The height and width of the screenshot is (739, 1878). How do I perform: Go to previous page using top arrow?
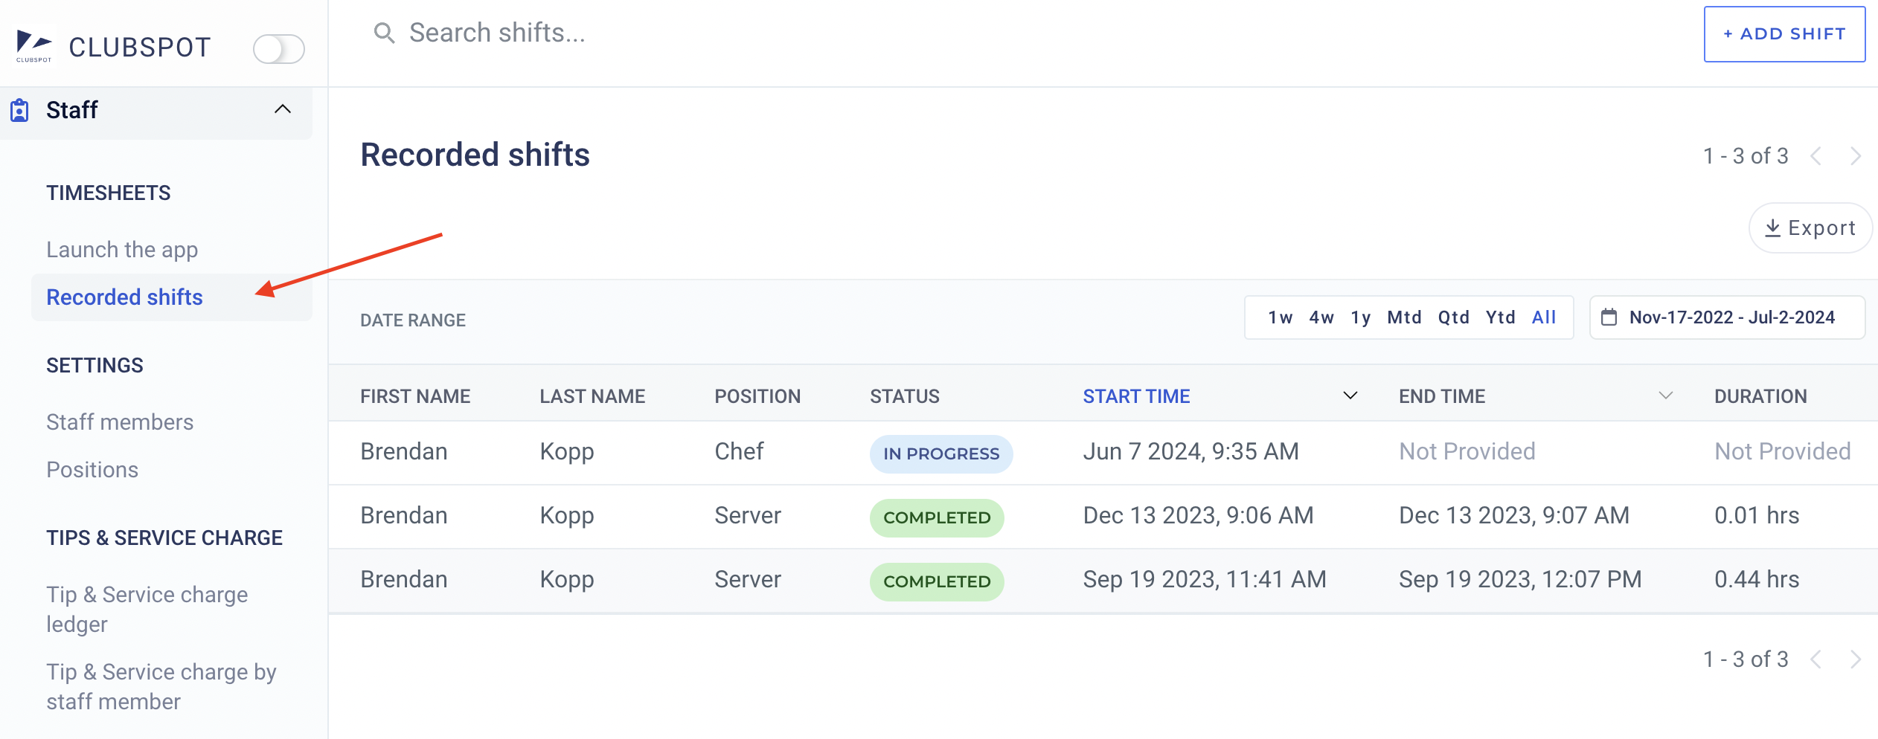tap(1816, 156)
